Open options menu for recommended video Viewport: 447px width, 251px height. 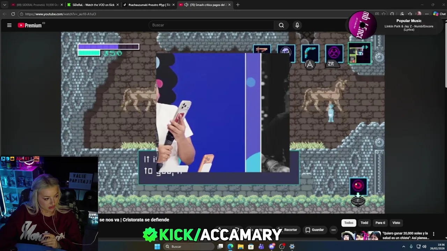point(434,234)
